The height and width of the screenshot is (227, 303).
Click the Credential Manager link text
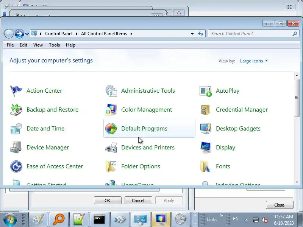[242, 110]
